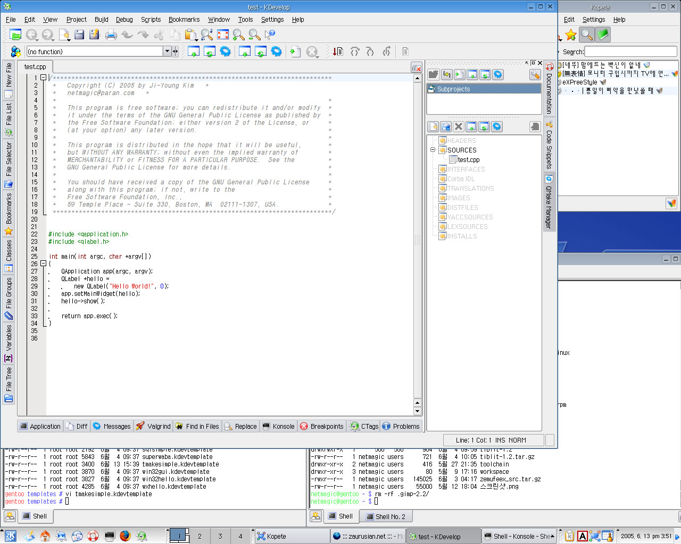
Task: Toggle the File Tree side panel
Action: click(9, 385)
